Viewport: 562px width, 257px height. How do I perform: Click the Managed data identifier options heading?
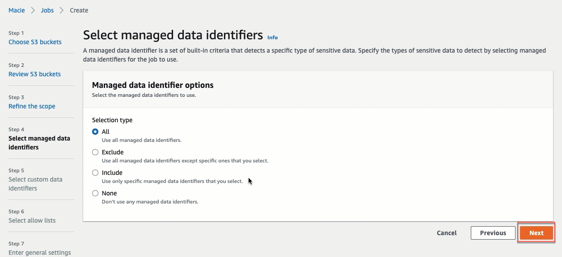point(152,85)
